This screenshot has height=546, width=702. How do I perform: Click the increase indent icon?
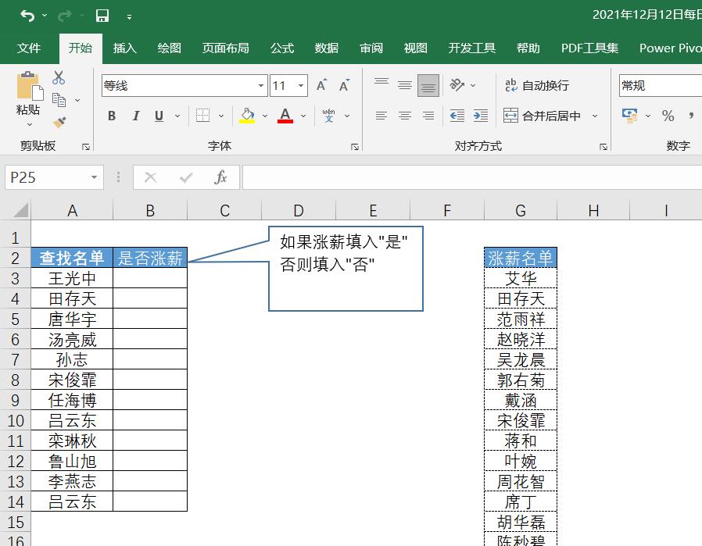point(481,116)
